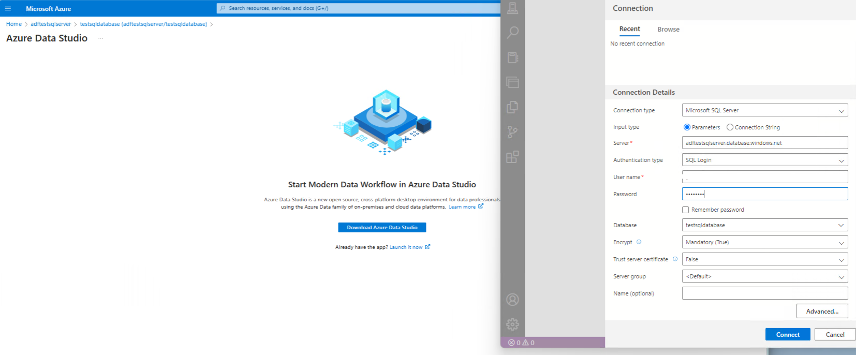Open adftestsqlserver breadcrumb link
This screenshot has height=355, width=856.
tap(51, 24)
